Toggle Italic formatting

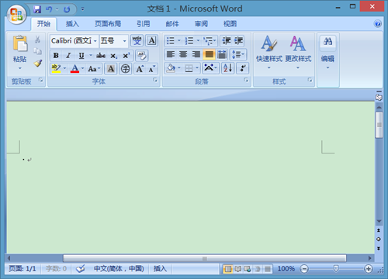[x=68, y=56]
